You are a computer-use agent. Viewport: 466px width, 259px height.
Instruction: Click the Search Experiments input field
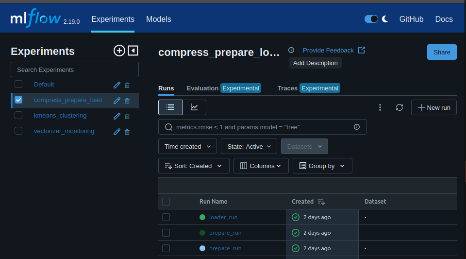click(75, 69)
